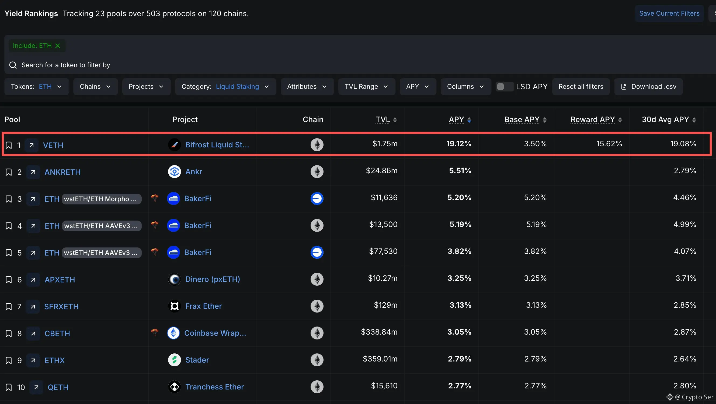Open ANKRETH pool external link arrow
Screen dimensions: 716x404
click(x=33, y=172)
